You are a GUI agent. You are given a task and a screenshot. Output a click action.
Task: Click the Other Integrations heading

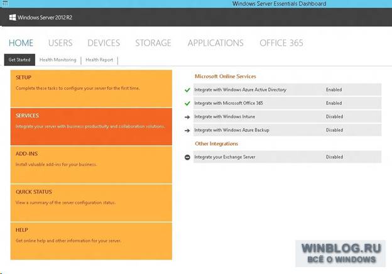pos(216,144)
